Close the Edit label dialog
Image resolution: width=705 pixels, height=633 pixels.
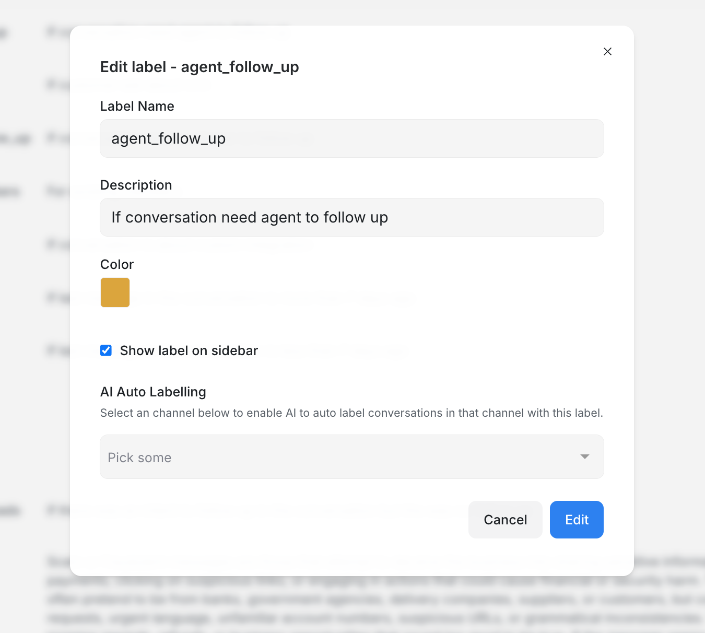607,51
